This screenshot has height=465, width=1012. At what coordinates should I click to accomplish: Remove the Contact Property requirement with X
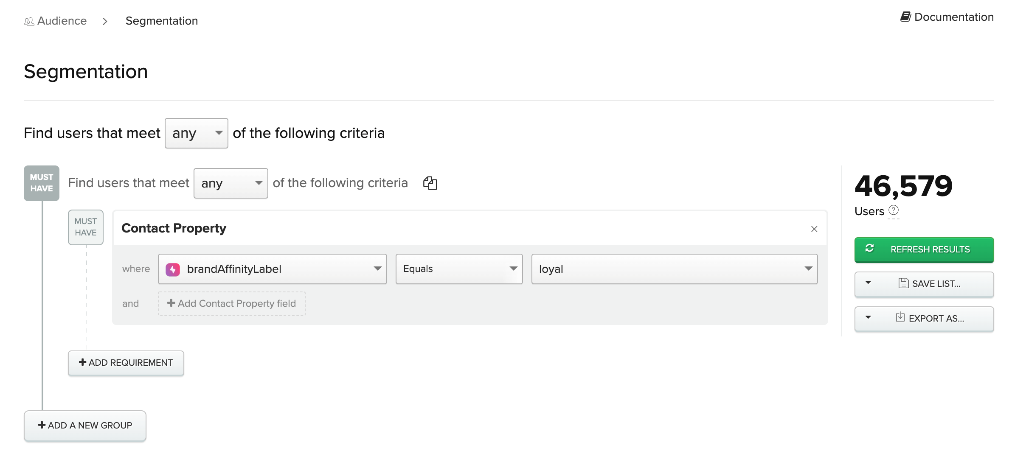click(x=814, y=229)
